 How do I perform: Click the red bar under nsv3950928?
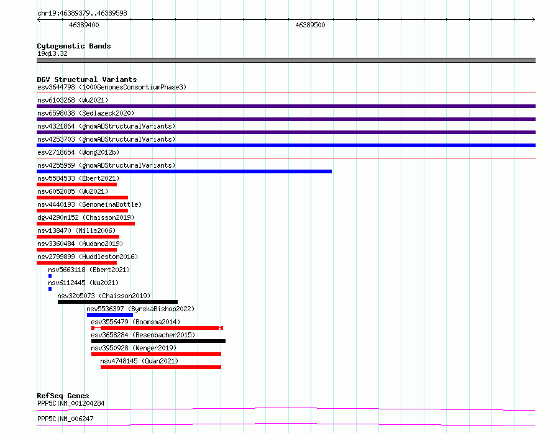point(156,354)
